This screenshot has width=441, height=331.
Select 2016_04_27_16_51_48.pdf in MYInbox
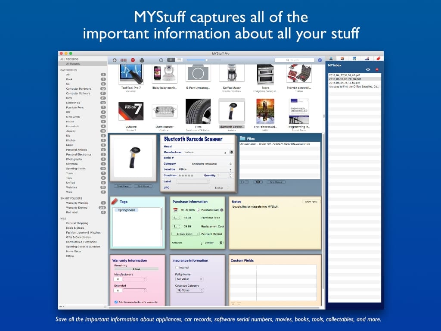354,75
